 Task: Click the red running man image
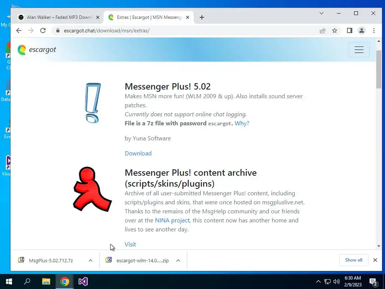pyautogui.click(x=92, y=189)
